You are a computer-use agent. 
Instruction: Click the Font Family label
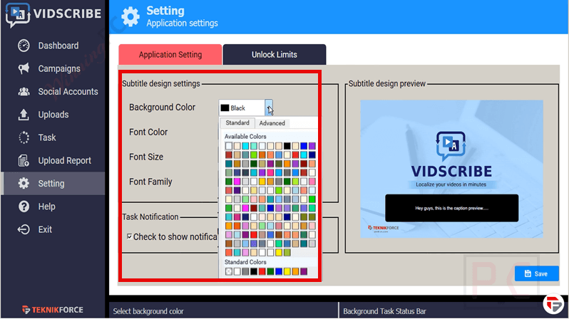pos(150,182)
